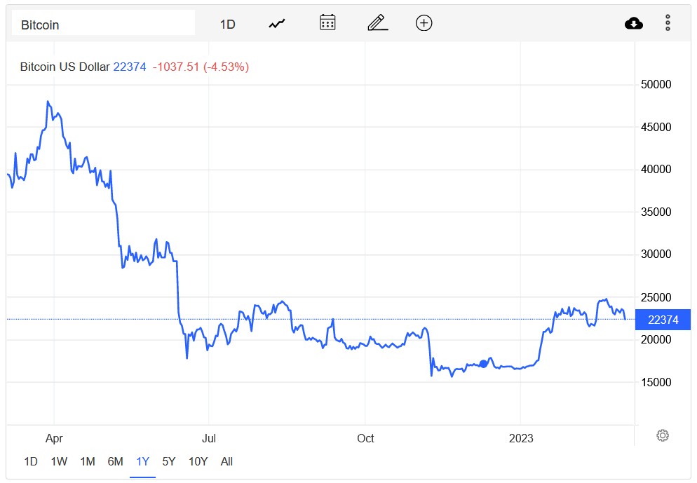The image size is (697, 483).
Task: Switch to 1M time range
Action: click(x=88, y=462)
